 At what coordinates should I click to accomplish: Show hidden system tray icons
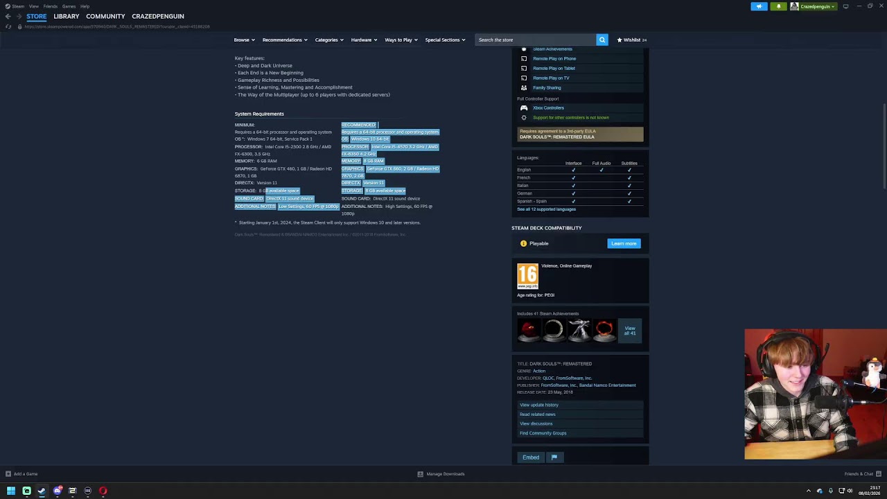[808, 491]
